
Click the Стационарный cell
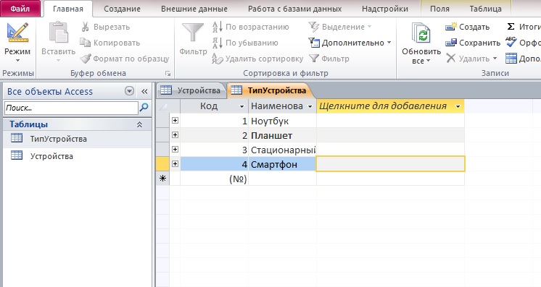pyautogui.click(x=282, y=150)
